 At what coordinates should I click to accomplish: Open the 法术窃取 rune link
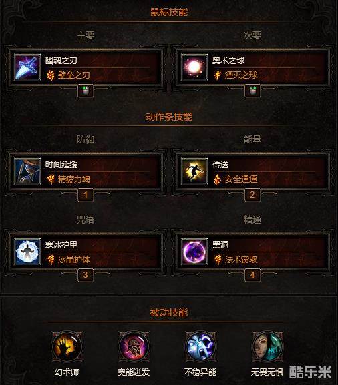[x=241, y=260]
